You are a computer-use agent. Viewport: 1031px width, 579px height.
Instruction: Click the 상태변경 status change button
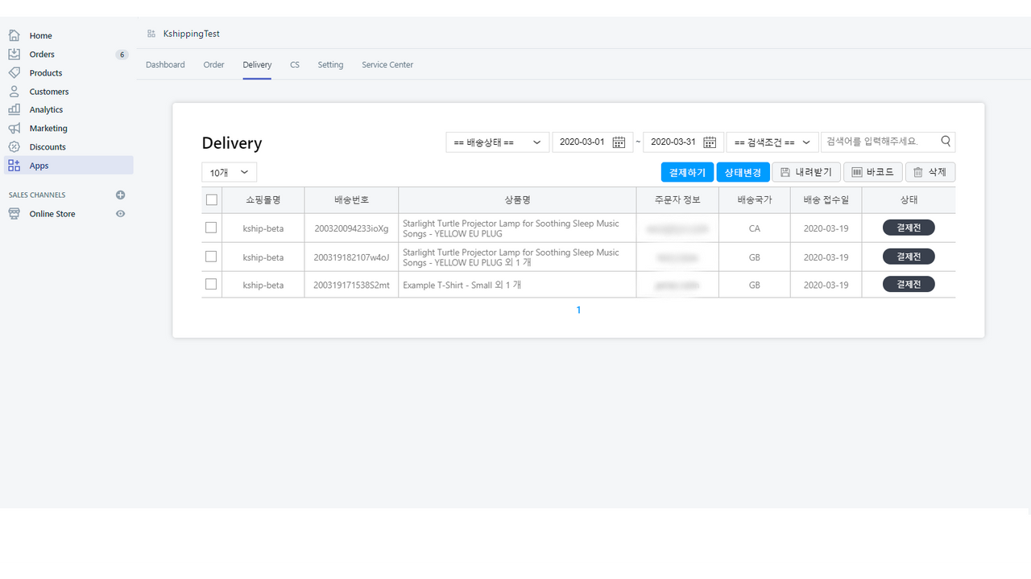[743, 172]
